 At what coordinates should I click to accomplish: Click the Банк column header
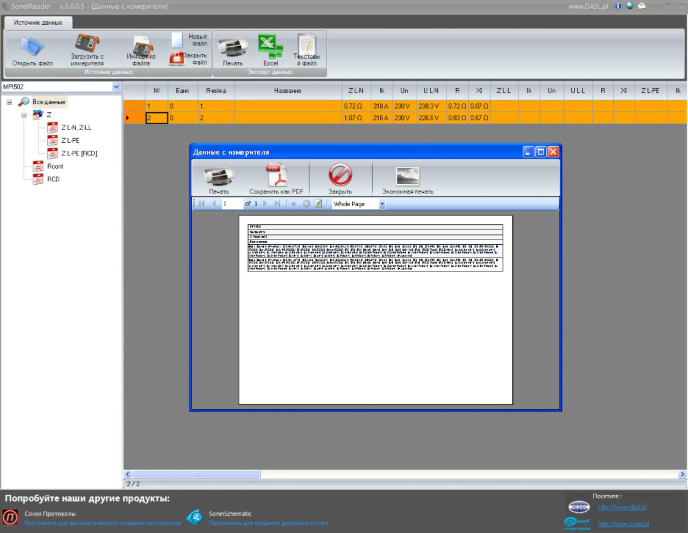183,91
